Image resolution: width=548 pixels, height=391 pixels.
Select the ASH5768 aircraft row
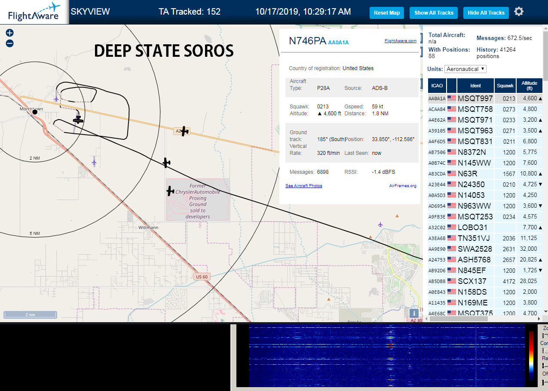coord(485,260)
